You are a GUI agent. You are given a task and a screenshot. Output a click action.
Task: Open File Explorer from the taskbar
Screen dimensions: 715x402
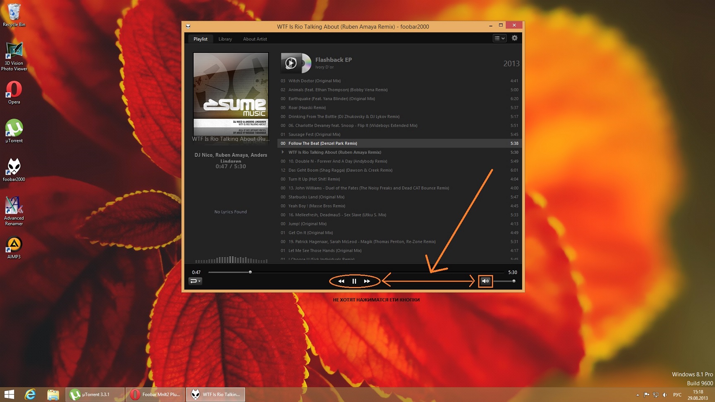[53, 395]
